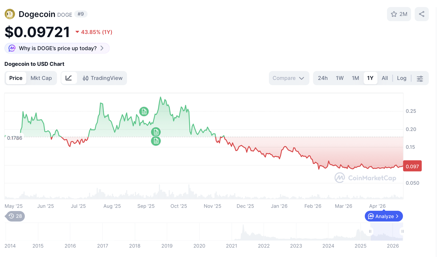The image size is (439, 257).
Task: Click the Analyze button
Action: pyautogui.click(x=384, y=216)
